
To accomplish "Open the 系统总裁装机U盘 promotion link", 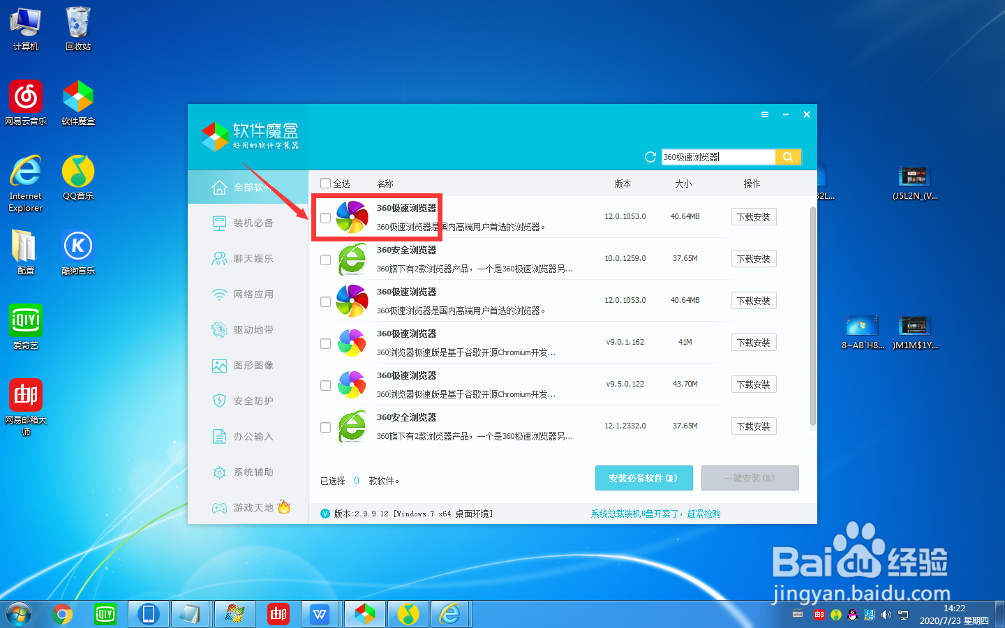I will coord(655,514).
